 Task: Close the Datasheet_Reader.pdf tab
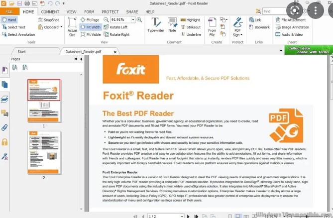click(115, 52)
